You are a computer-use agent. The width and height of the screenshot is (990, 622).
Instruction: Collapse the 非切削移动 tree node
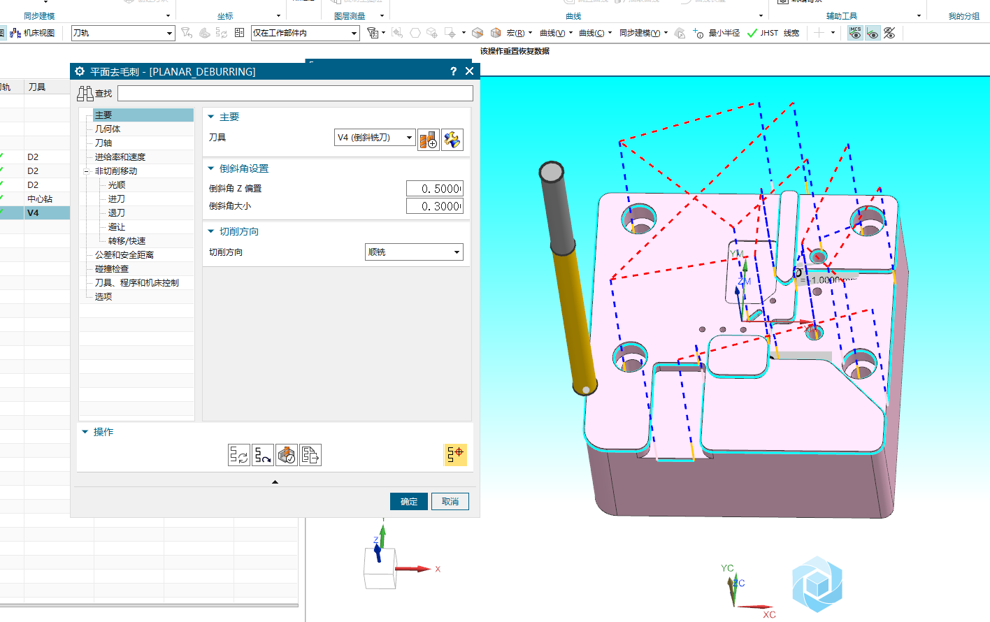pos(87,171)
